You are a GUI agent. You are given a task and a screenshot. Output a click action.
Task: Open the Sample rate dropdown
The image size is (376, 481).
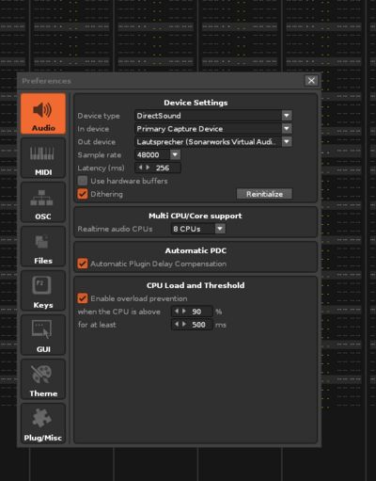(175, 154)
